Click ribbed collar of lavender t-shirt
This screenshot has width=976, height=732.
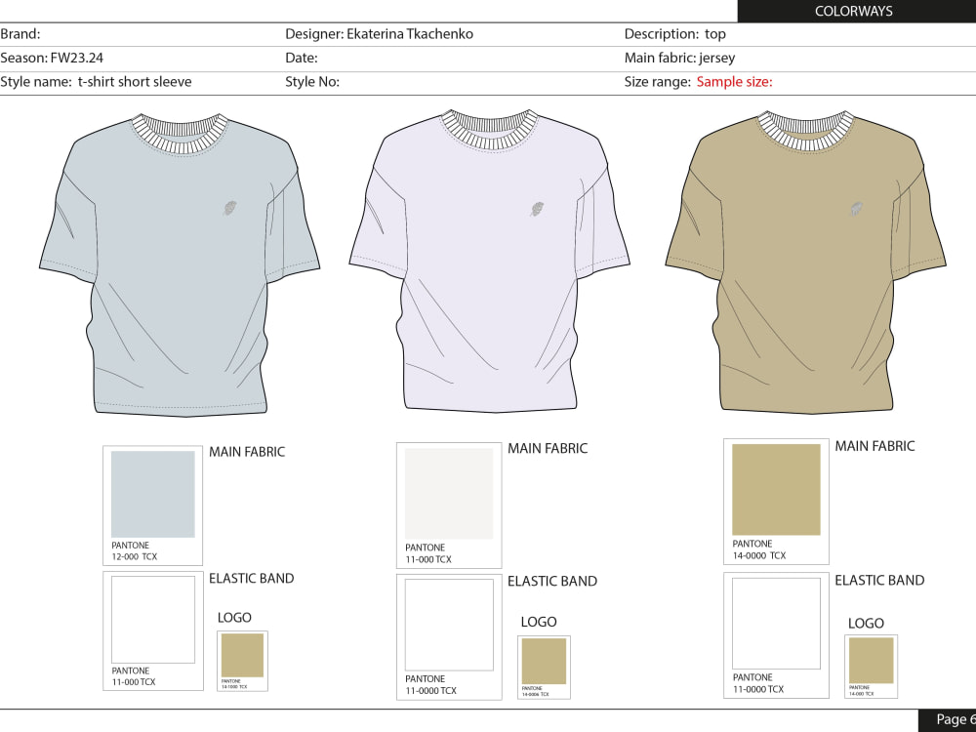point(489,131)
